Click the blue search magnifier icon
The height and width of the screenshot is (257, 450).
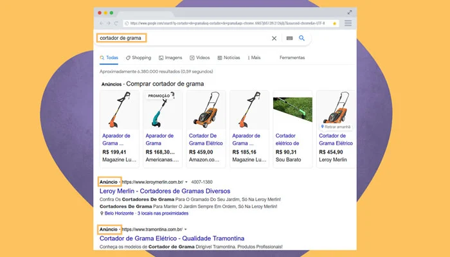(x=301, y=38)
